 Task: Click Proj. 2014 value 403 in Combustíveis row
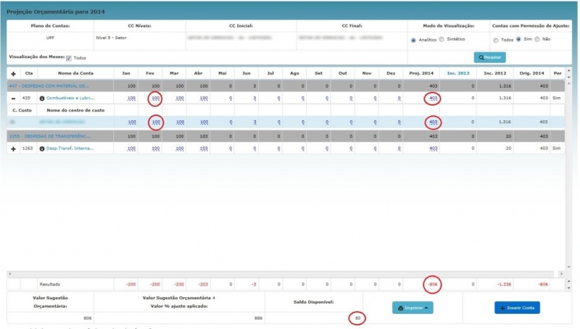(x=433, y=99)
